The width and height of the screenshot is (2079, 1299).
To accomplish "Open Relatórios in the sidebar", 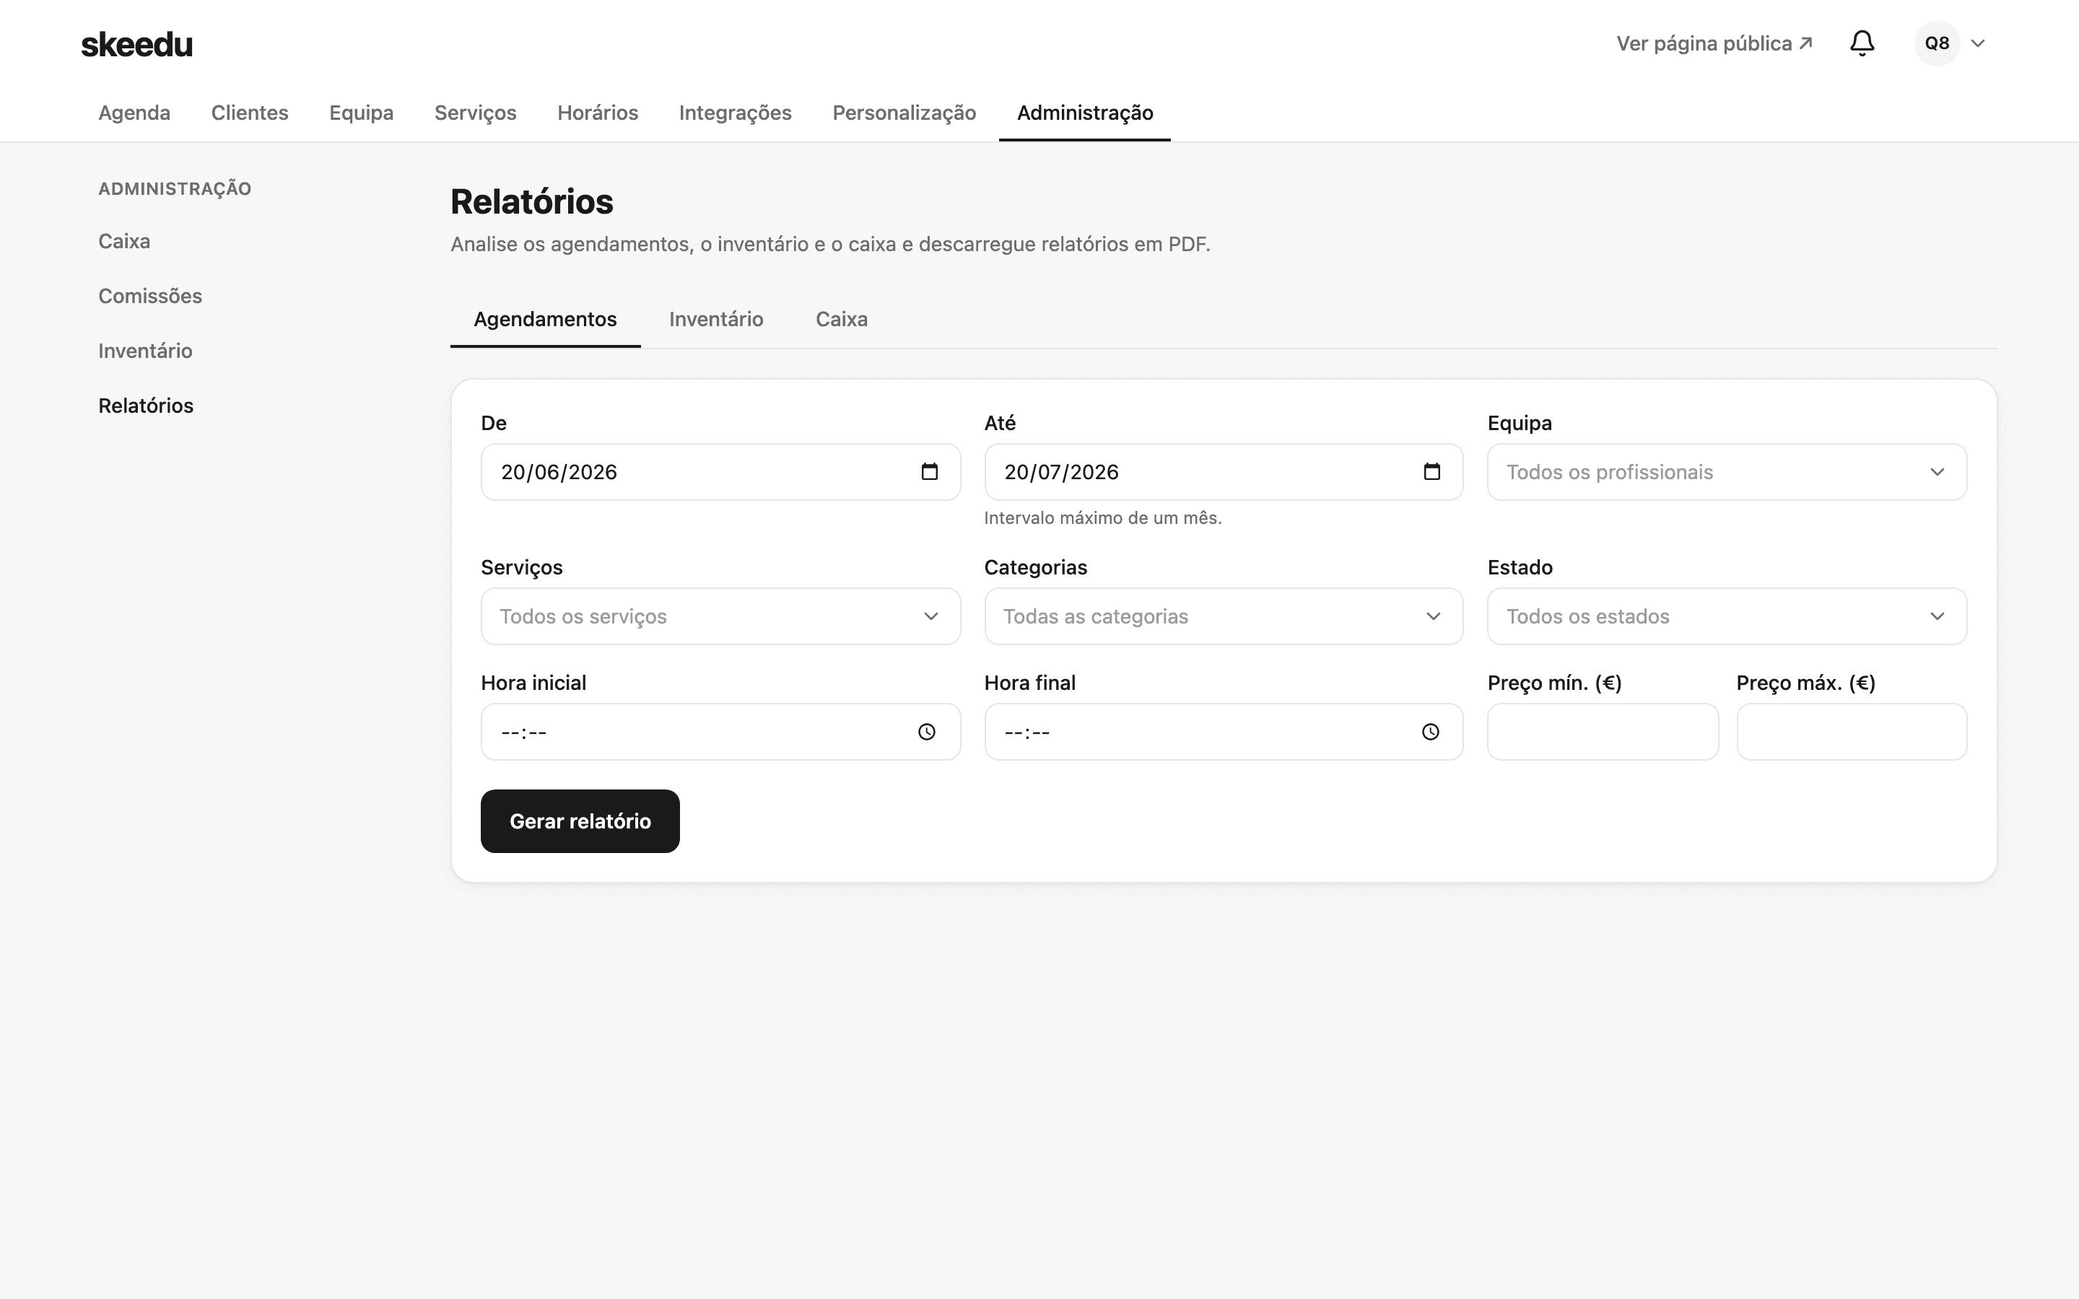I will pyautogui.click(x=146, y=406).
